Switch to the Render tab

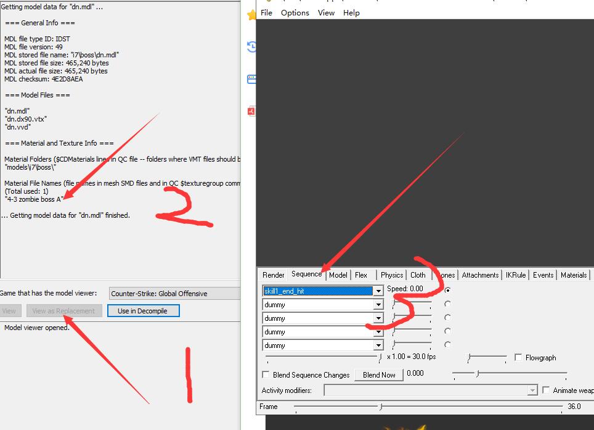click(273, 275)
